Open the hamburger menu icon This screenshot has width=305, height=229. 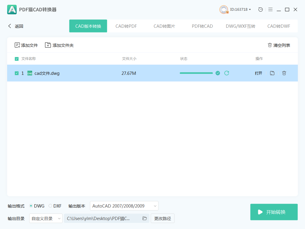click(270, 9)
